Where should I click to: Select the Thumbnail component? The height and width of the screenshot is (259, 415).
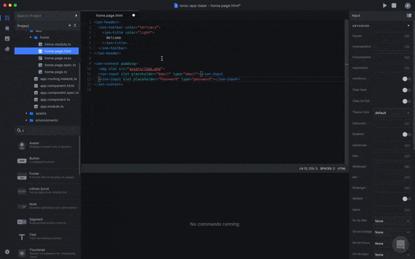47,253
